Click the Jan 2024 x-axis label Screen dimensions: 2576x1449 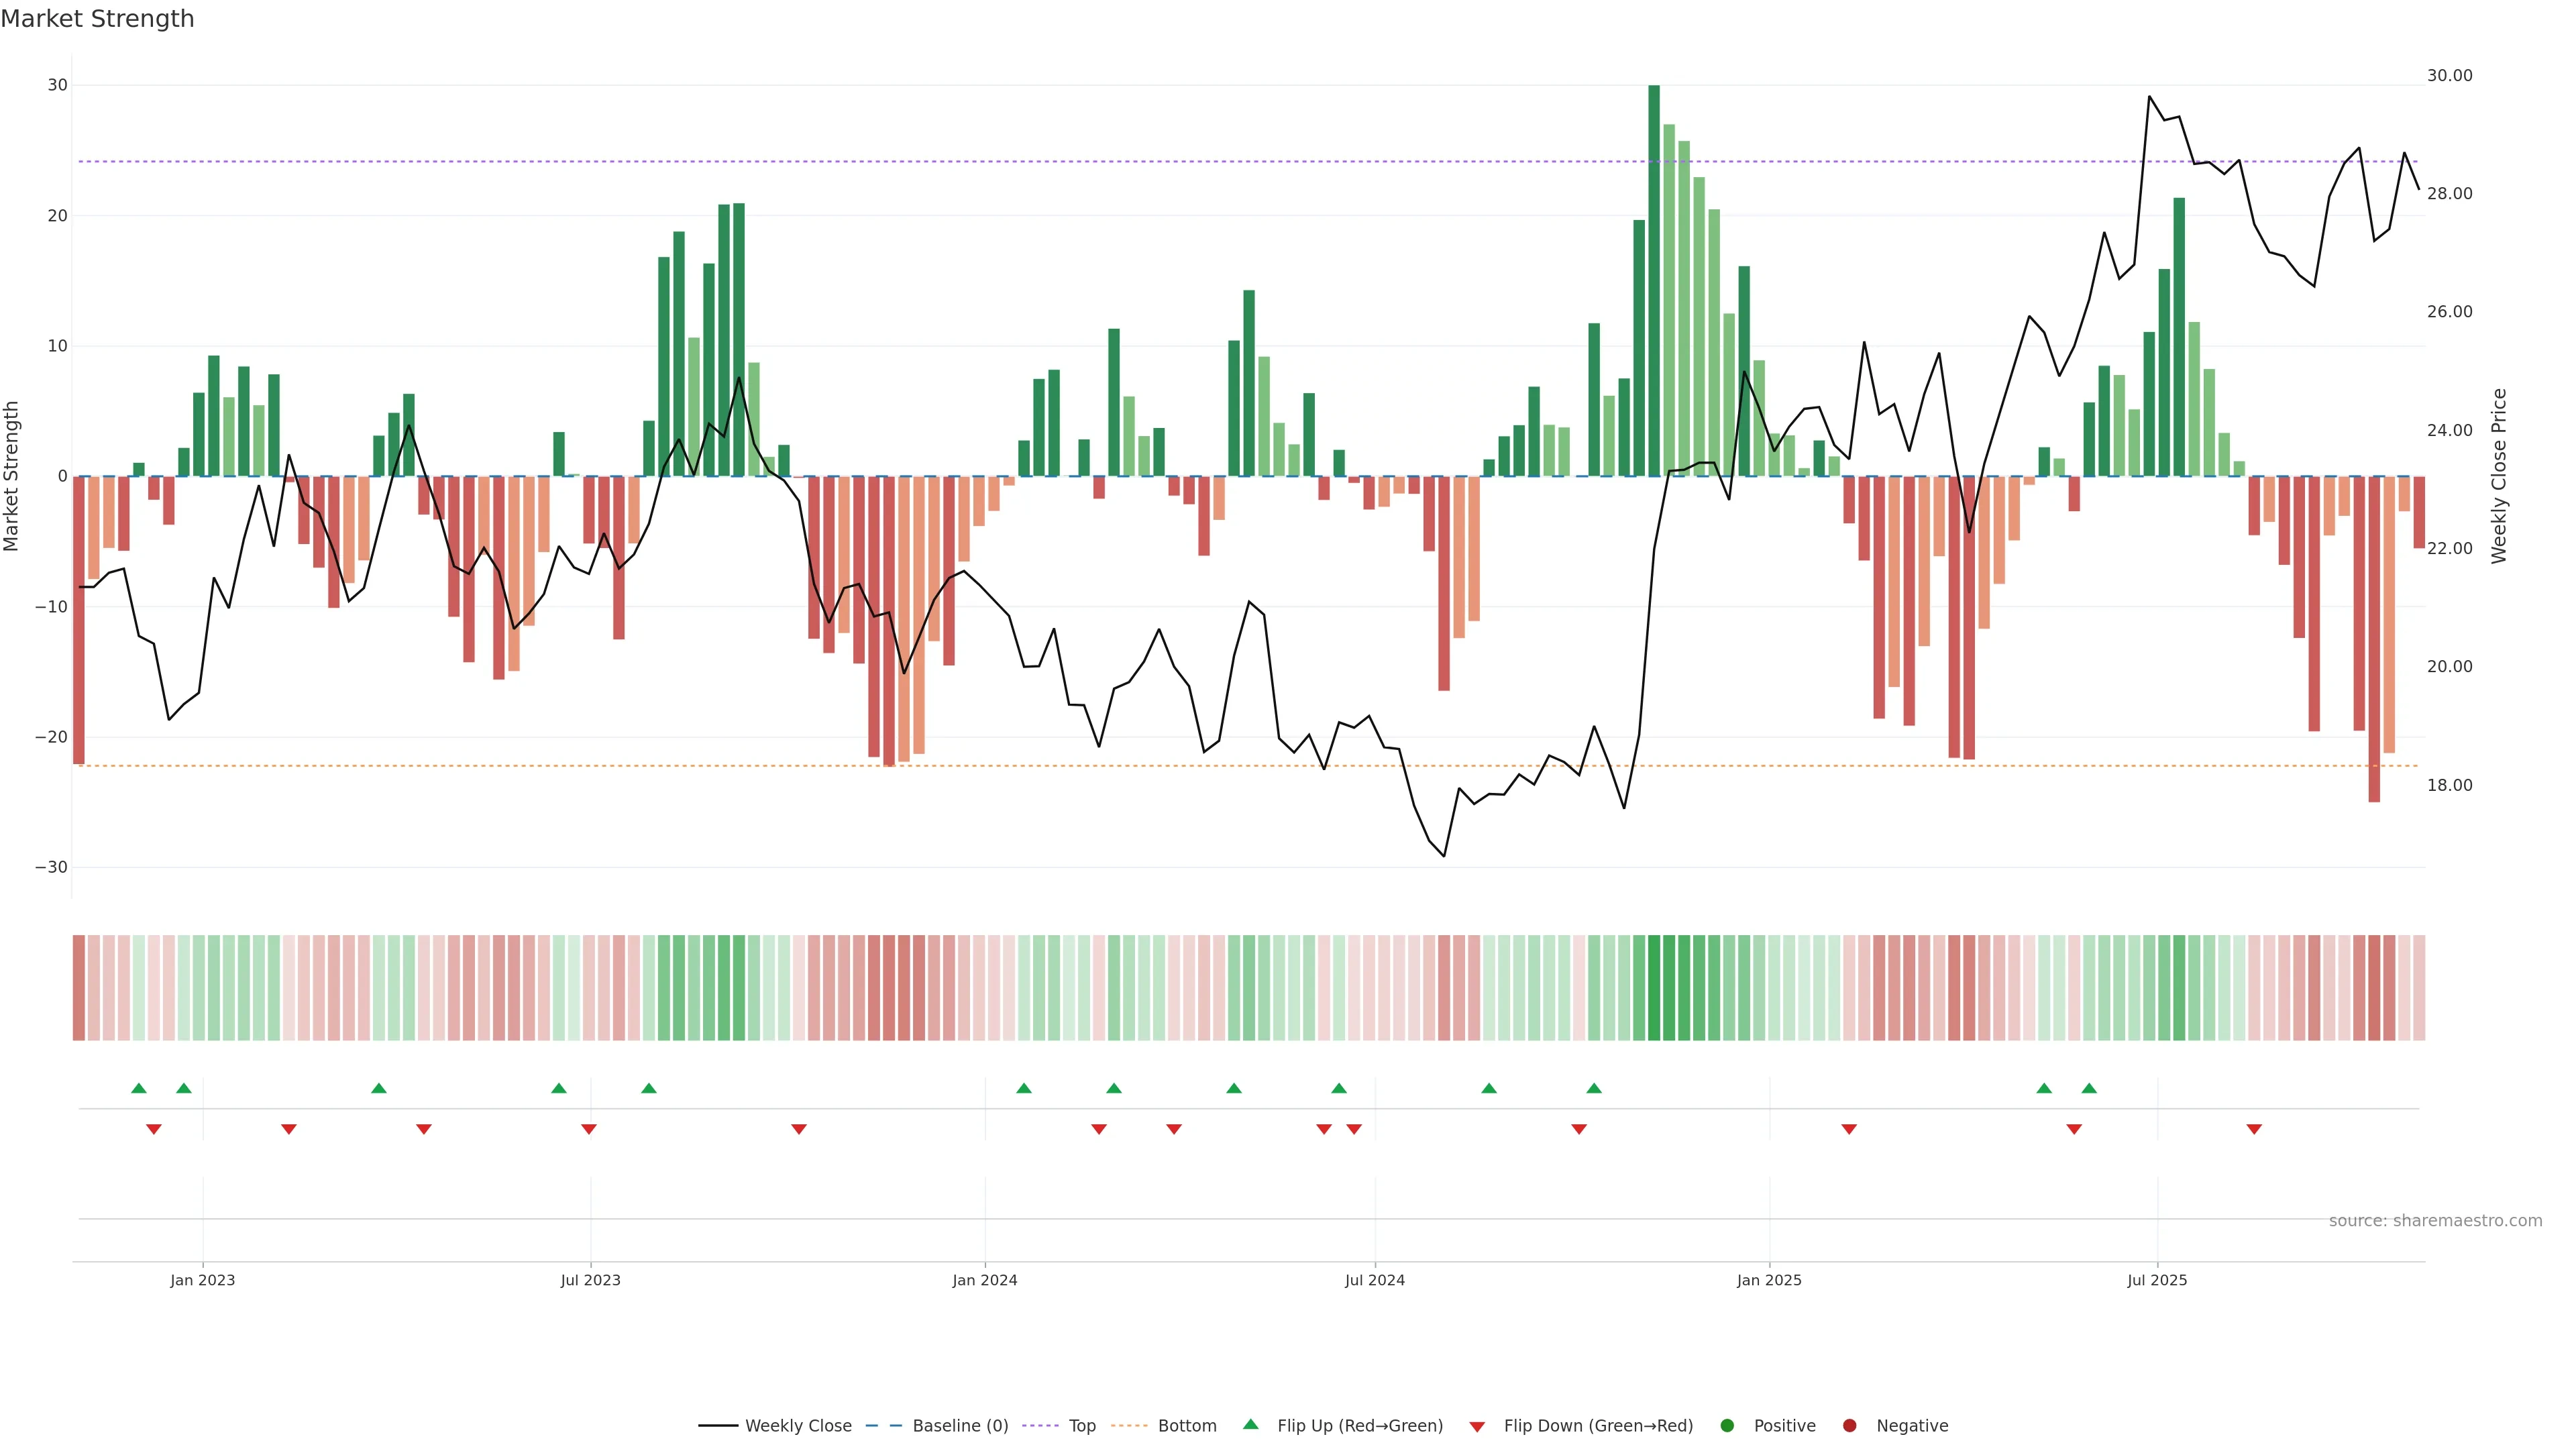[984, 1280]
